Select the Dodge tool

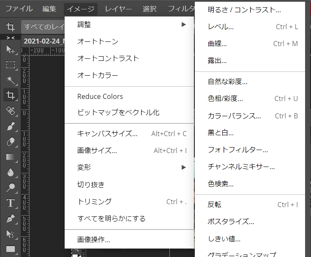[10, 188]
